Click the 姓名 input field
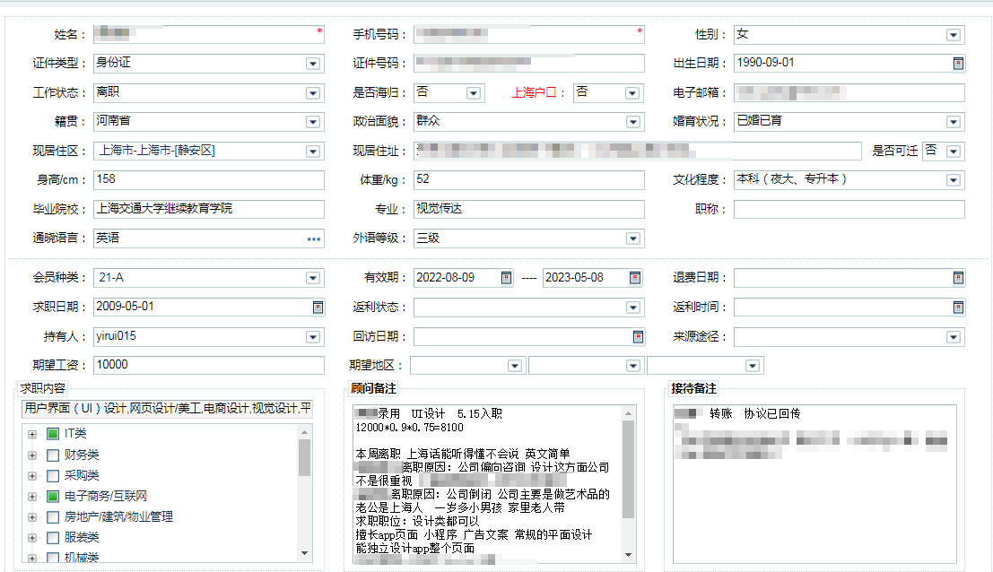The width and height of the screenshot is (993, 572). click(209, 34)
